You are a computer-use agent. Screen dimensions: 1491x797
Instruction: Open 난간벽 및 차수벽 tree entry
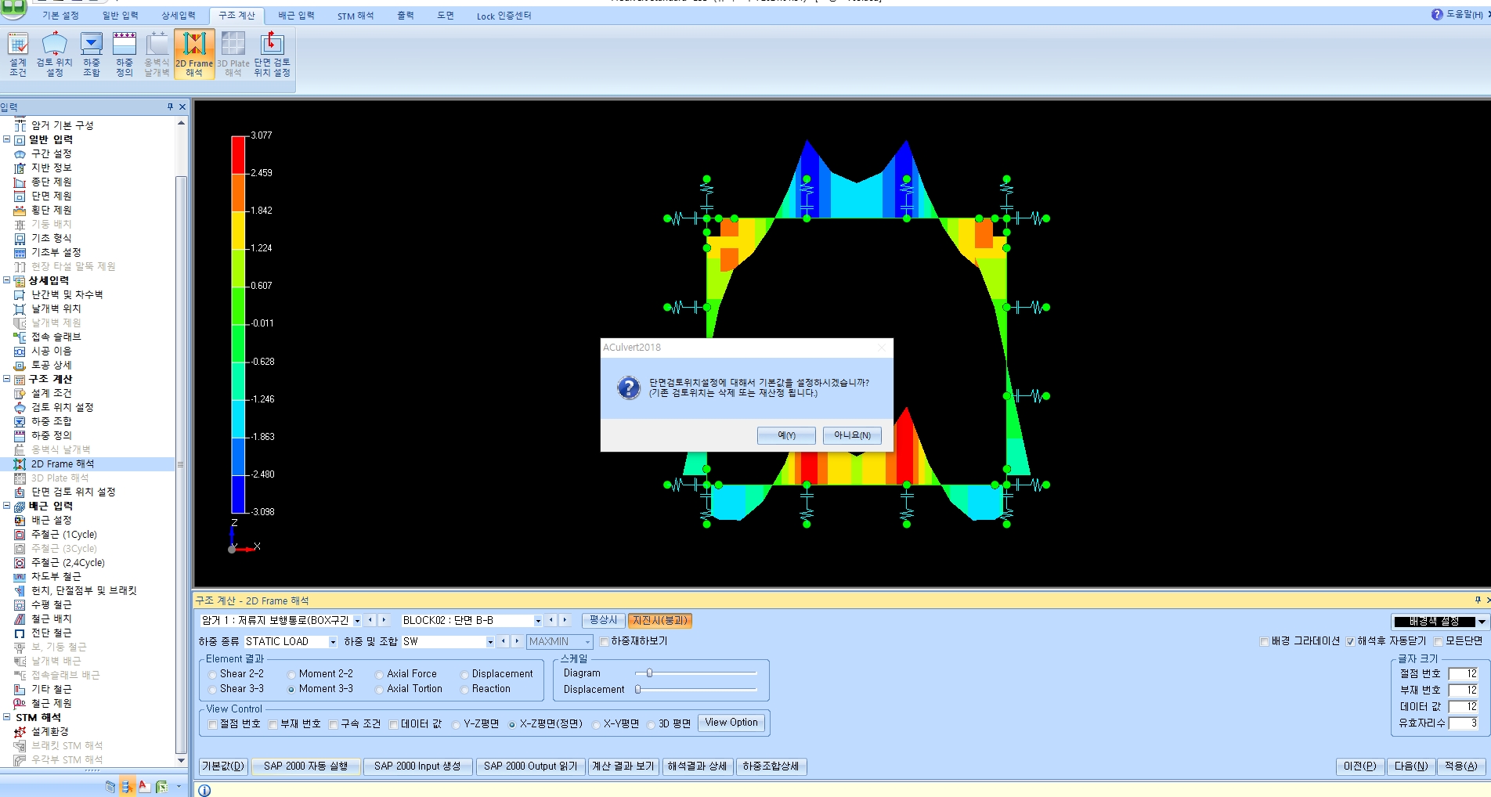point(67,294)
